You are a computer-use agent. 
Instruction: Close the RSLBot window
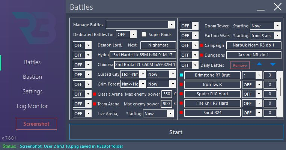278,7
